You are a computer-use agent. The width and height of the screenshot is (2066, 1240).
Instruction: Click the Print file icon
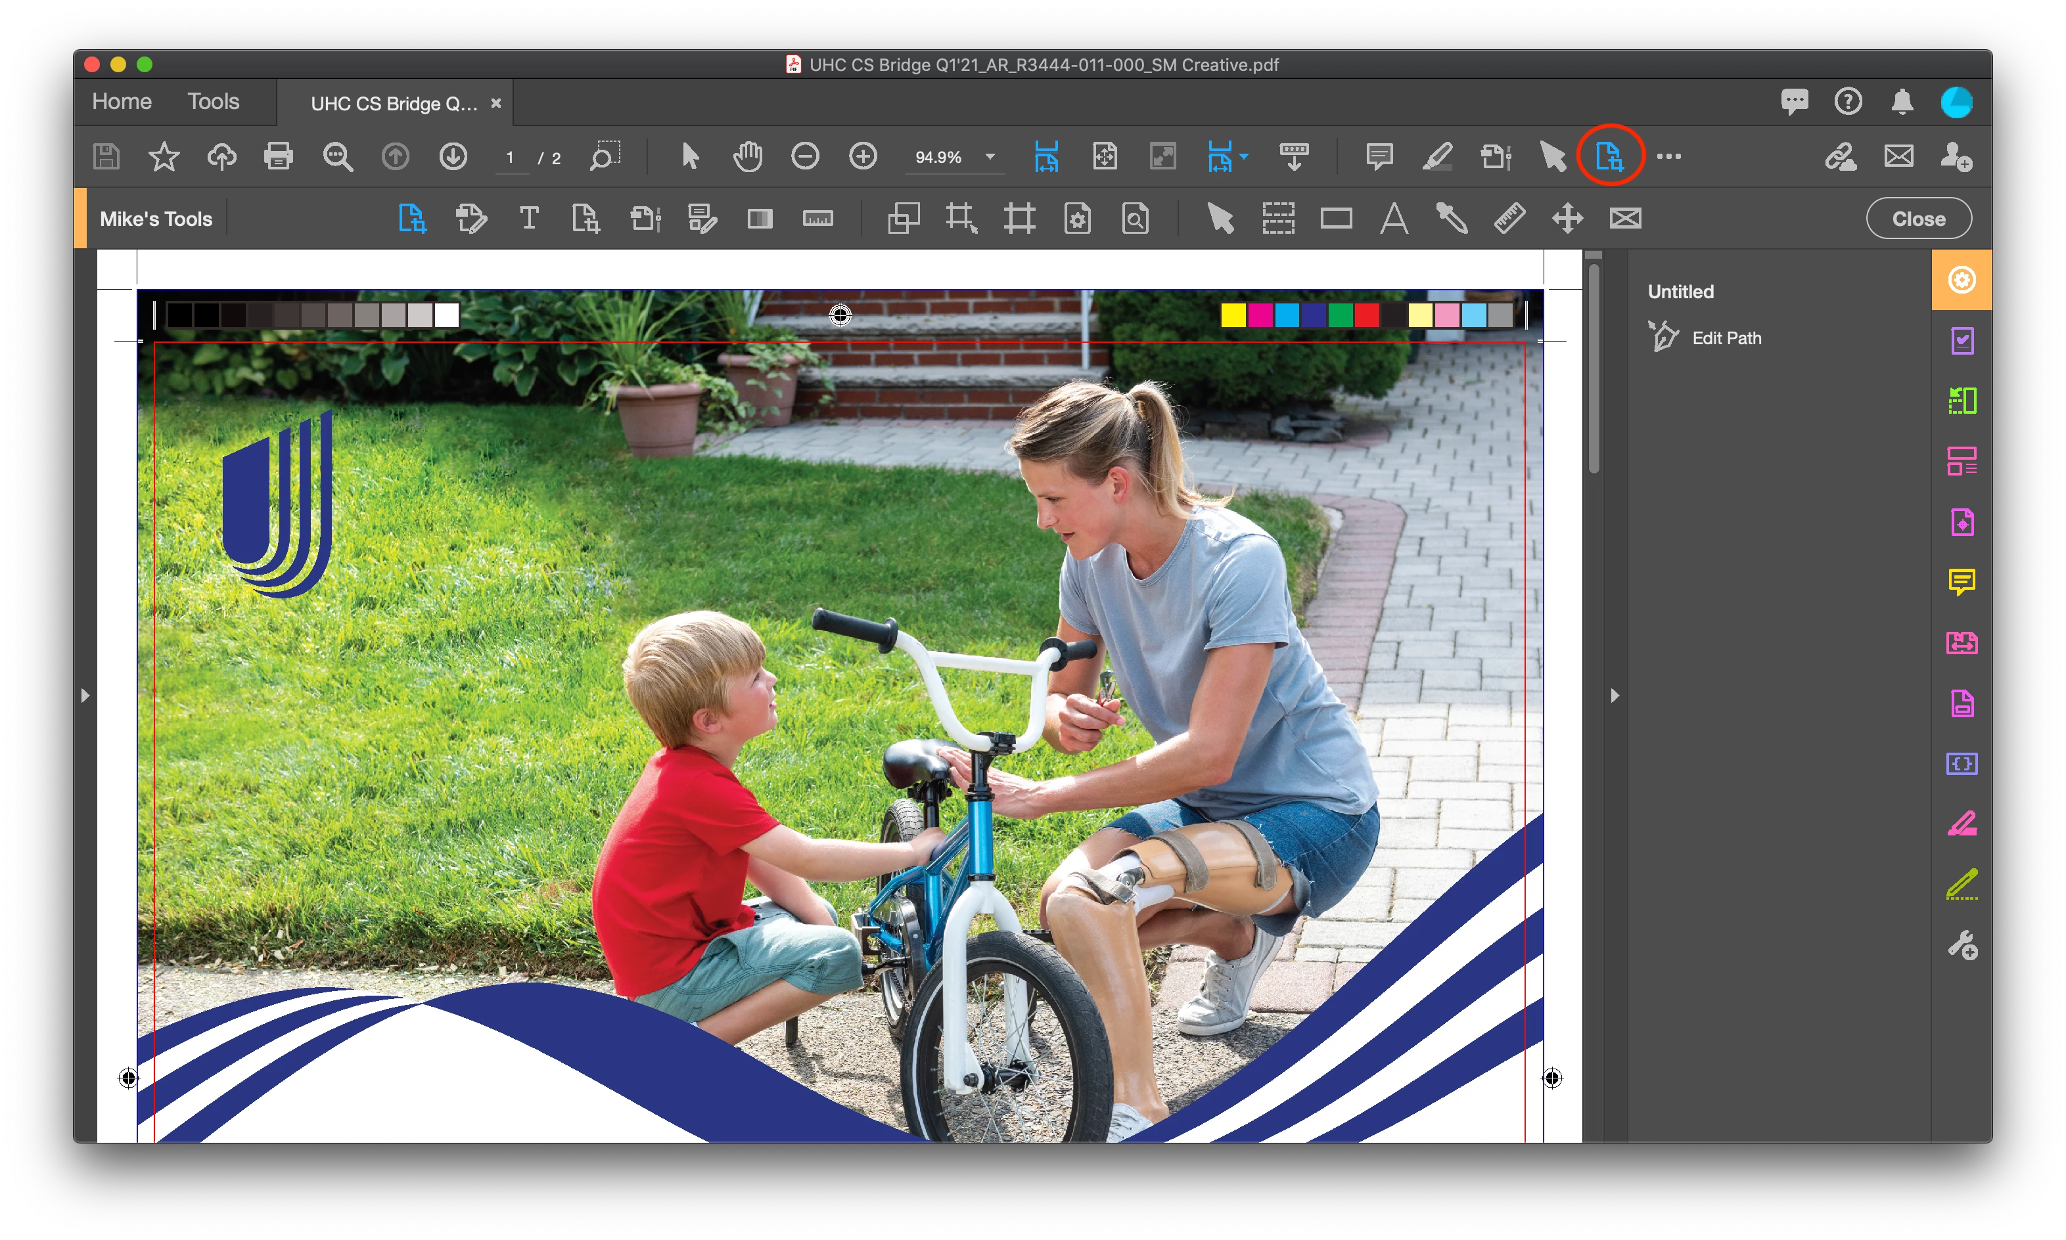279,156
